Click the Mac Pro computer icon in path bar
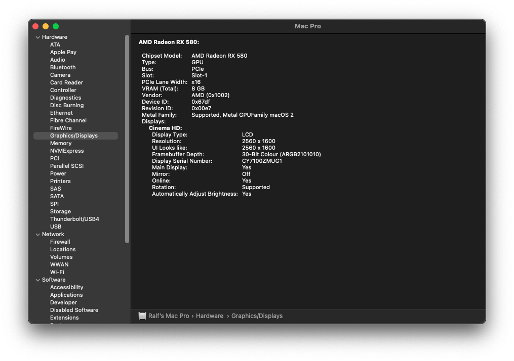 click(x=142, y=316)
